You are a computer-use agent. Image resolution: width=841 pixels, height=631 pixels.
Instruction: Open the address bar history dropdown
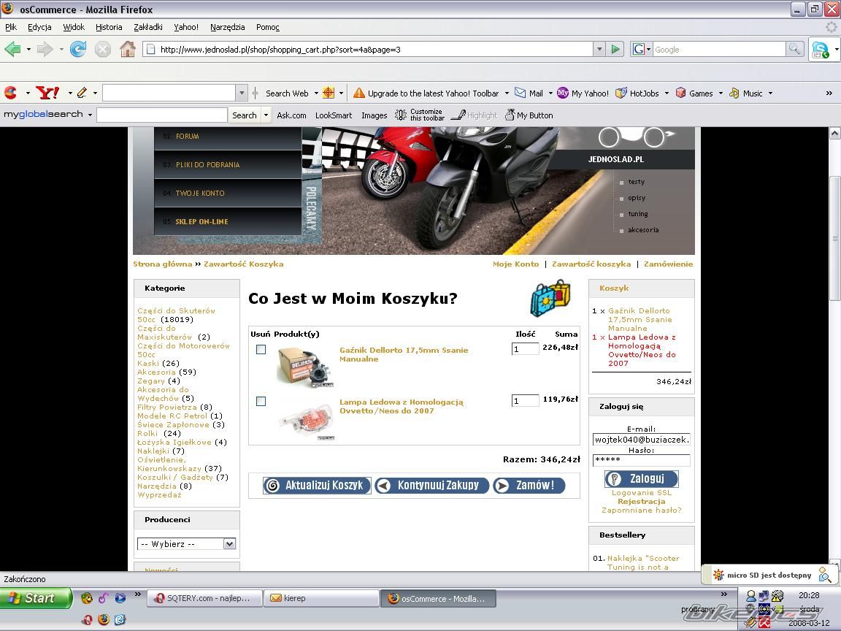click(599, 50)
